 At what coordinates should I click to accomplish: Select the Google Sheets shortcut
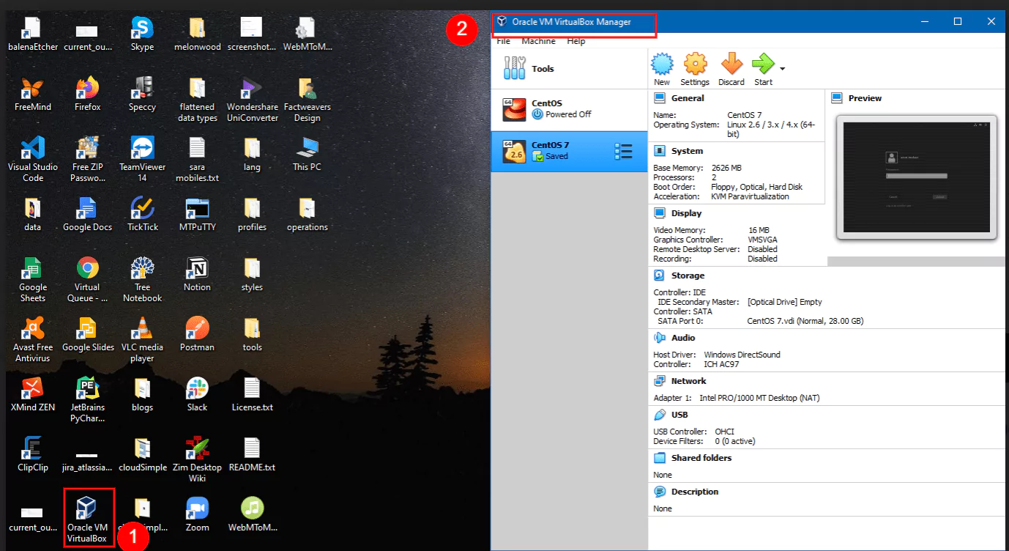tap(32, 280)
